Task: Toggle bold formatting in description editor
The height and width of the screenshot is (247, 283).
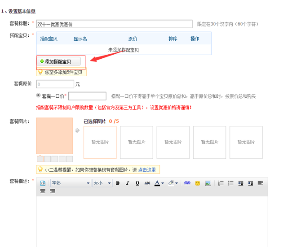Action: click(118, 183)
